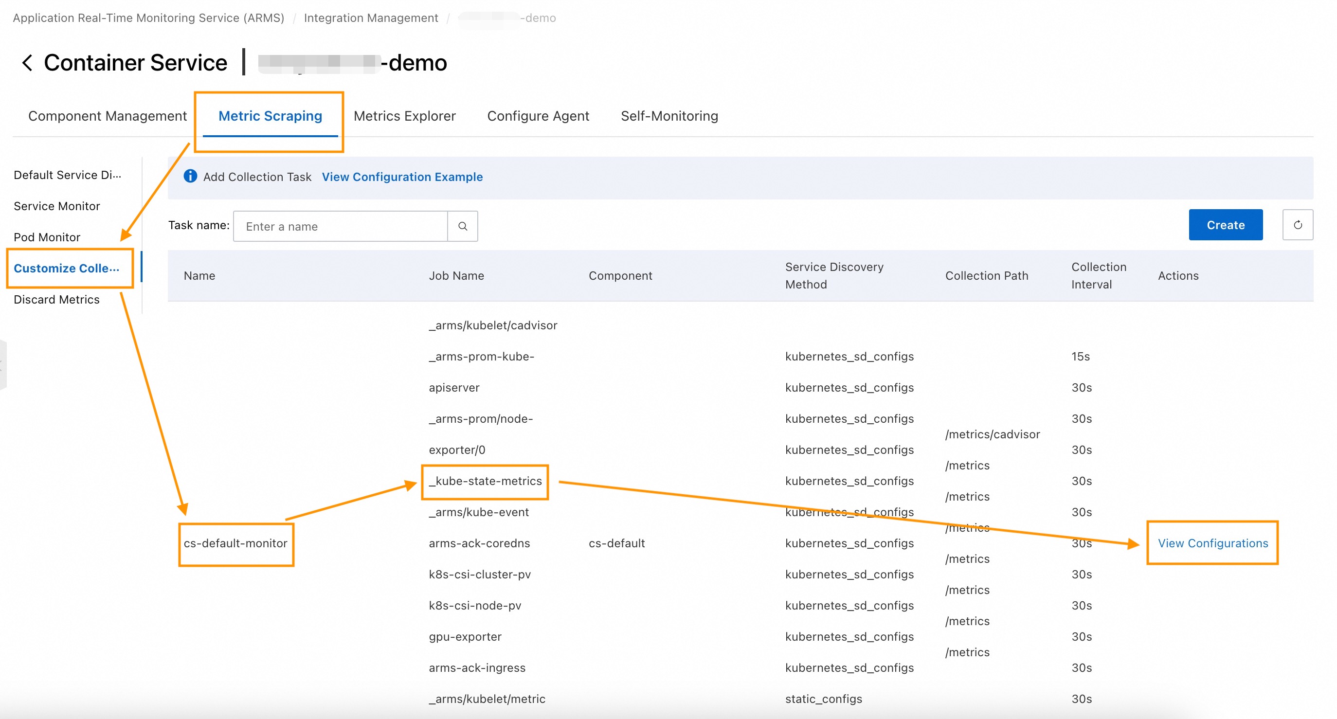Focus the Task name input field
Image resolution: width=1337 pixels, height=719 pixels.
pos(341,226)
